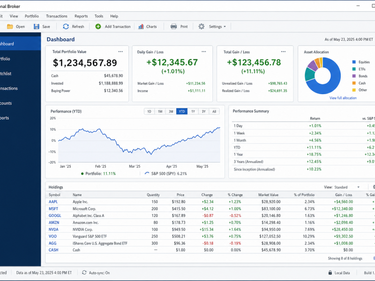Click the Save floppy disk icon

pyautogui.click(x=37, y=27)
